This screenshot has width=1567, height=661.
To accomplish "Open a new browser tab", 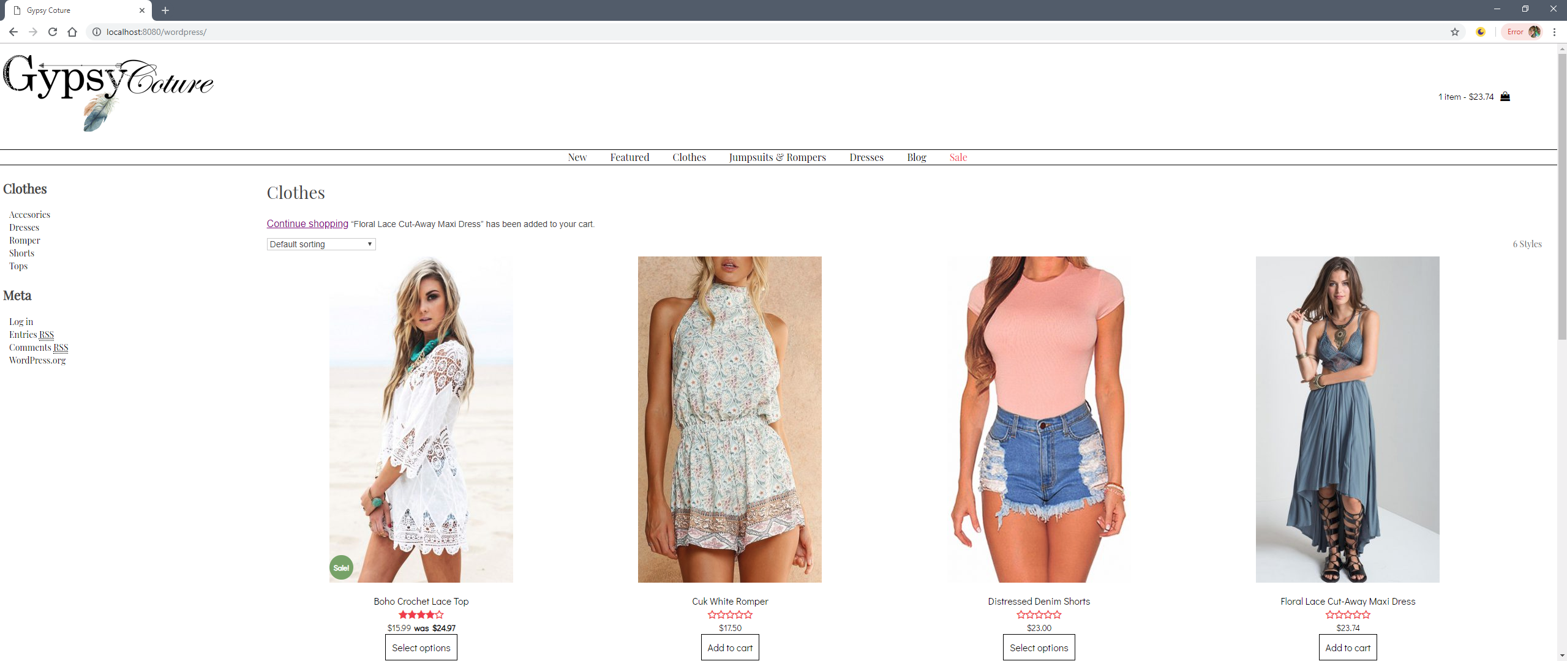I will pos(165,10).
